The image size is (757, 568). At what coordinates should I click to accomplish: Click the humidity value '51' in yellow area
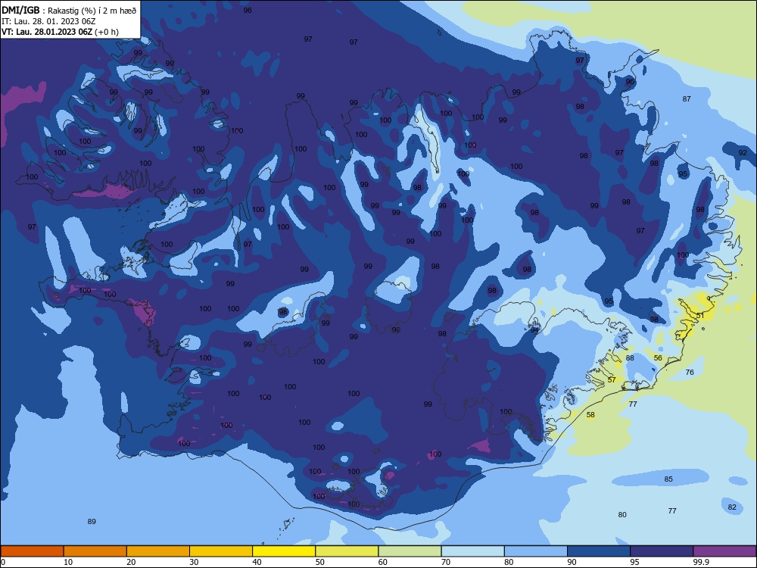(700, 315)
